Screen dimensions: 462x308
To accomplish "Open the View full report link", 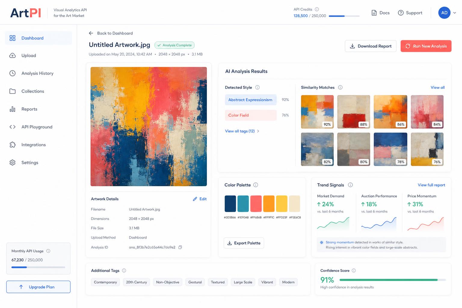I will pyautogui.click(x=431, y=185).
